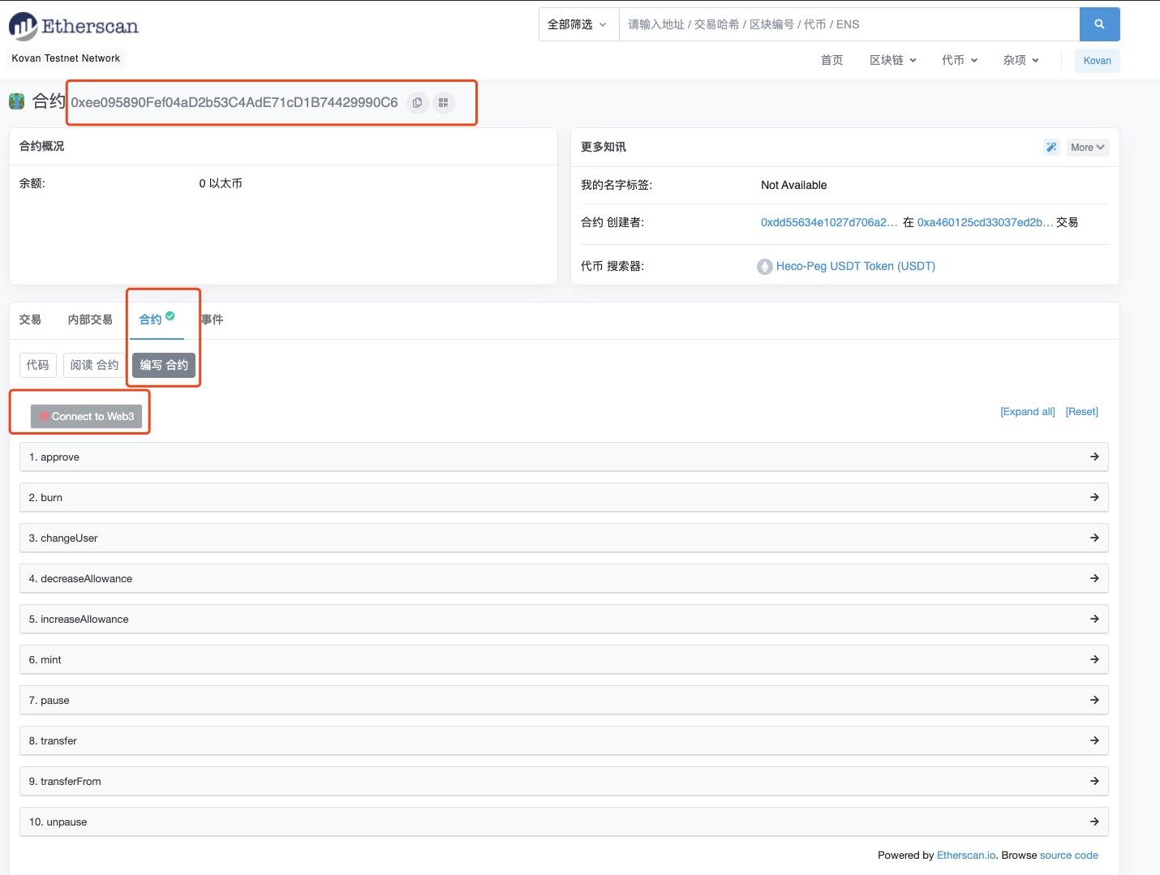The width and height of the screenshot is (1160, 875).
Task: Go to 首页 in navigation
Action: coord(831,60)
